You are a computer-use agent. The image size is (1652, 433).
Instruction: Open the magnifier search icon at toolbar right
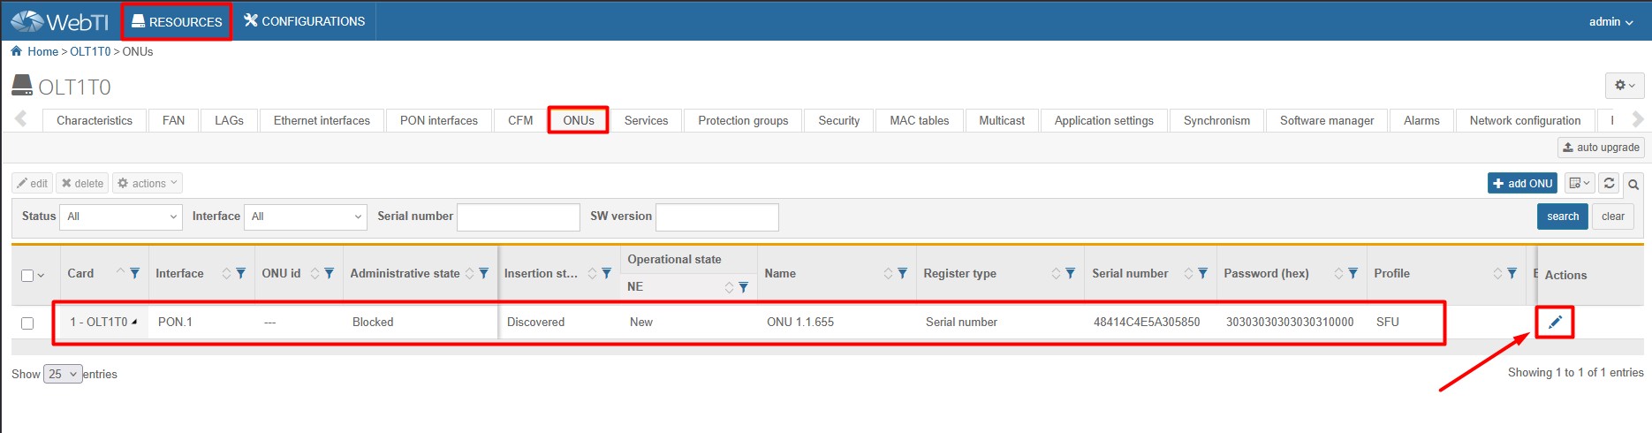pyautogui.click(x=1633, y=184)
